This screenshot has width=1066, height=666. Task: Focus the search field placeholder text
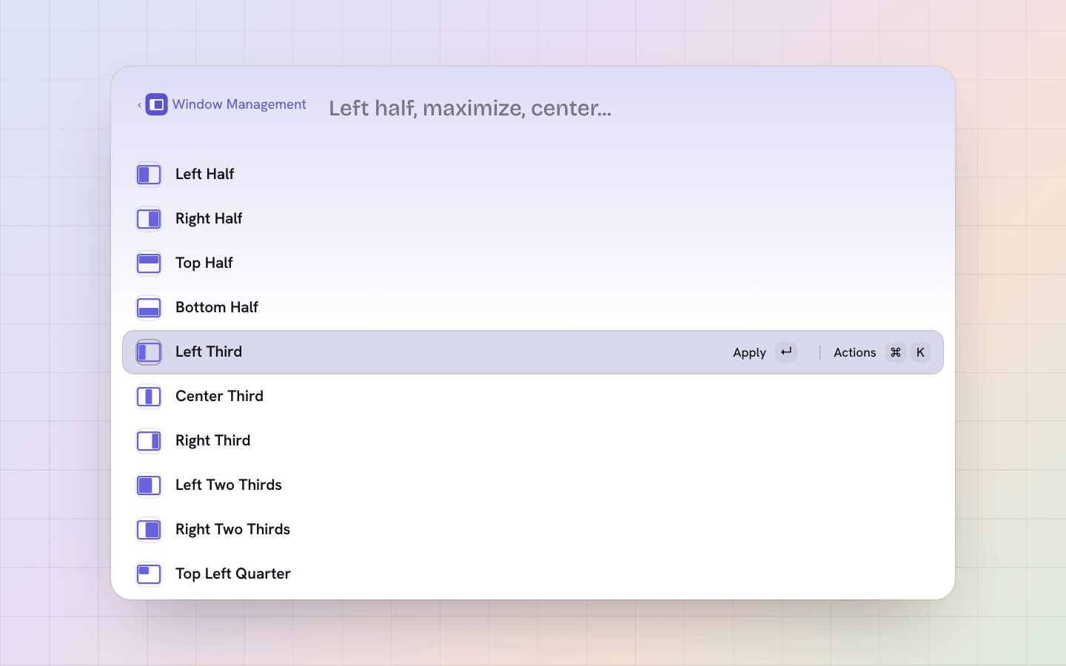[x=470, y=108]
